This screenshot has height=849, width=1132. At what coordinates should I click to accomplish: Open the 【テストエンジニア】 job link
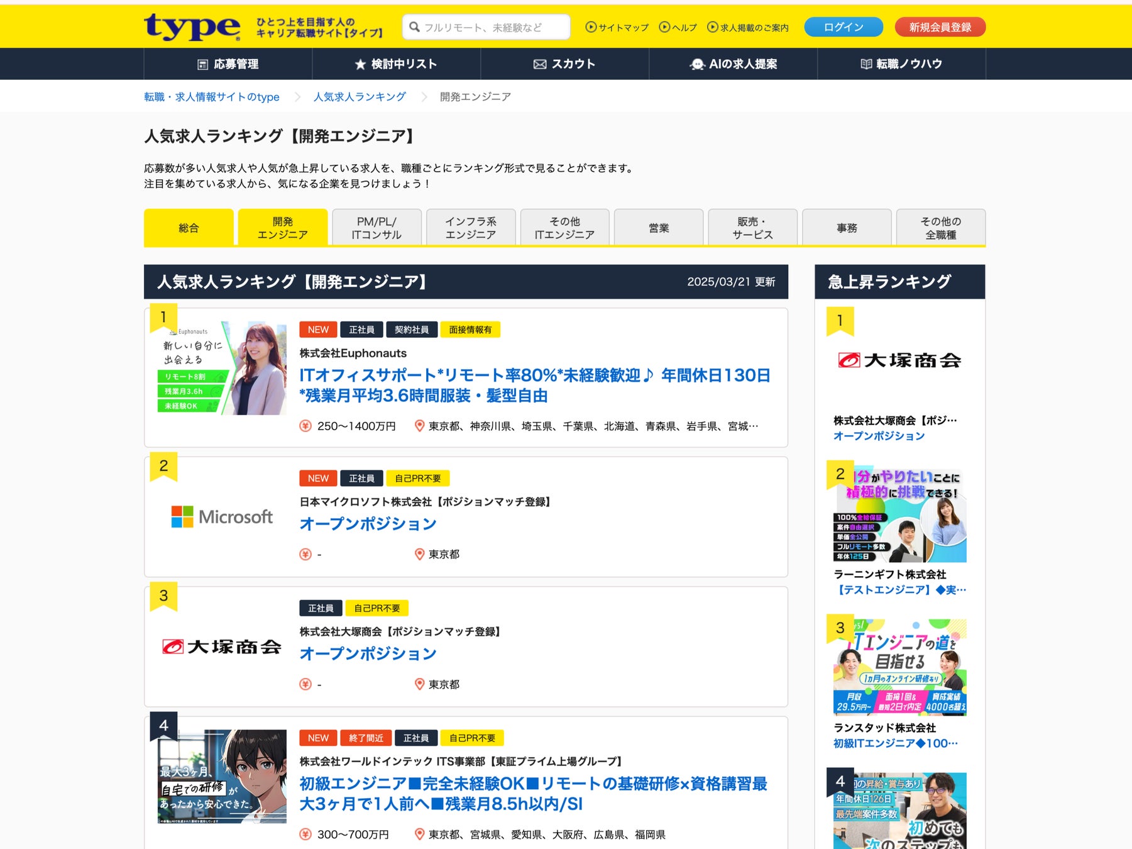point(900,590)
